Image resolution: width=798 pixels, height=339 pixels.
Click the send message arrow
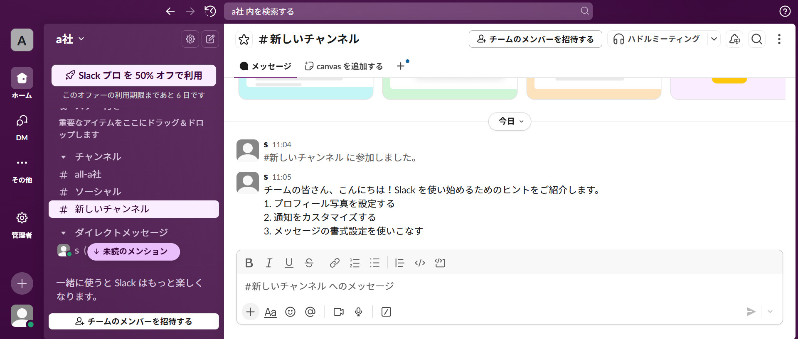pyautogui.click(x=751, y=312)
